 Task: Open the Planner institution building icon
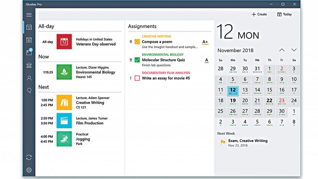29,65
